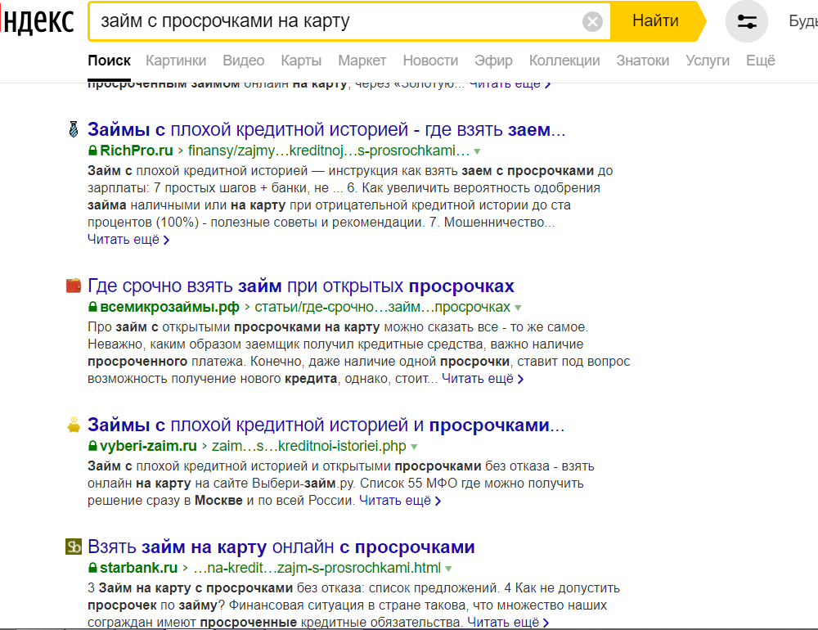Click the starbank.ru domain link
Screen dimensions: 818x630
pos(139,568)
